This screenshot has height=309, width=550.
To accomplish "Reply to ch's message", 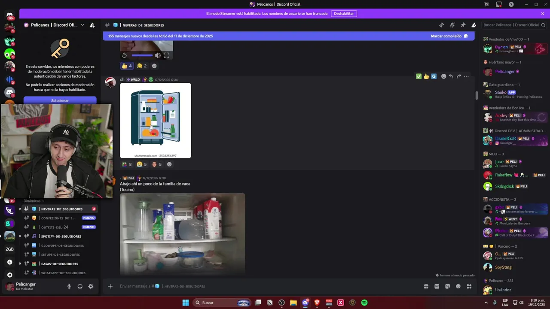I will coord(451,76).
